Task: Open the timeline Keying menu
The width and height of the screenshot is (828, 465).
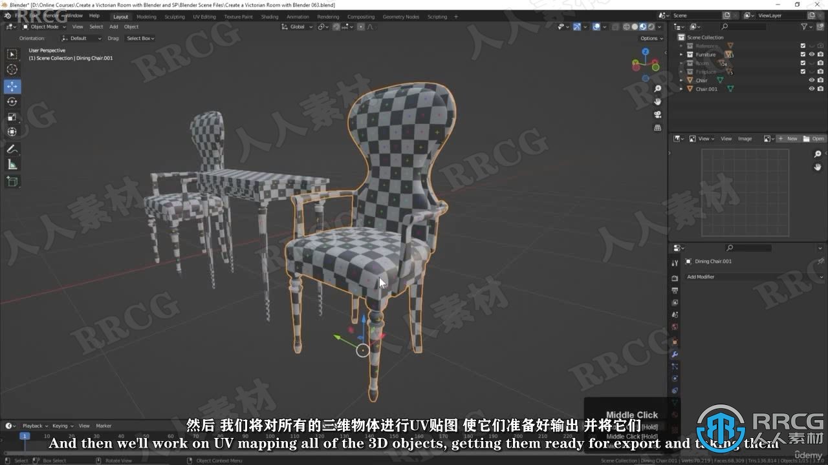Action: point(61,426)
